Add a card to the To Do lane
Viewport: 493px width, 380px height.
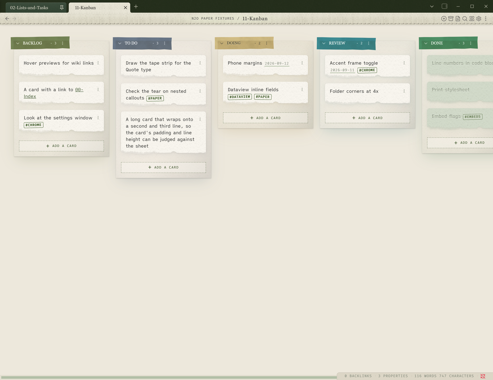point(163,168)
